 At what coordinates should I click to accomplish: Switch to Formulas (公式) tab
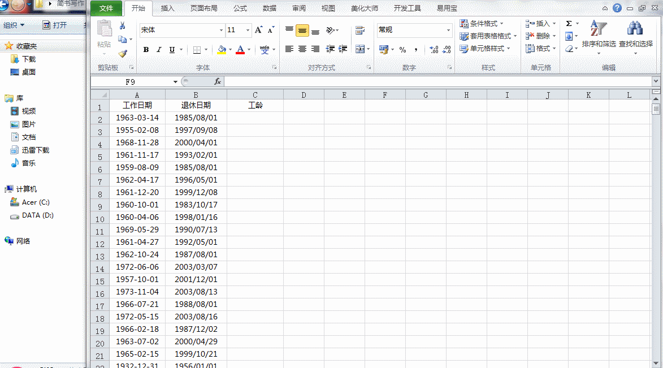pos(240,8)
